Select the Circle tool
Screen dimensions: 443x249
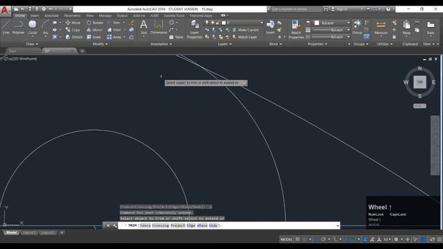coord(33,27)
